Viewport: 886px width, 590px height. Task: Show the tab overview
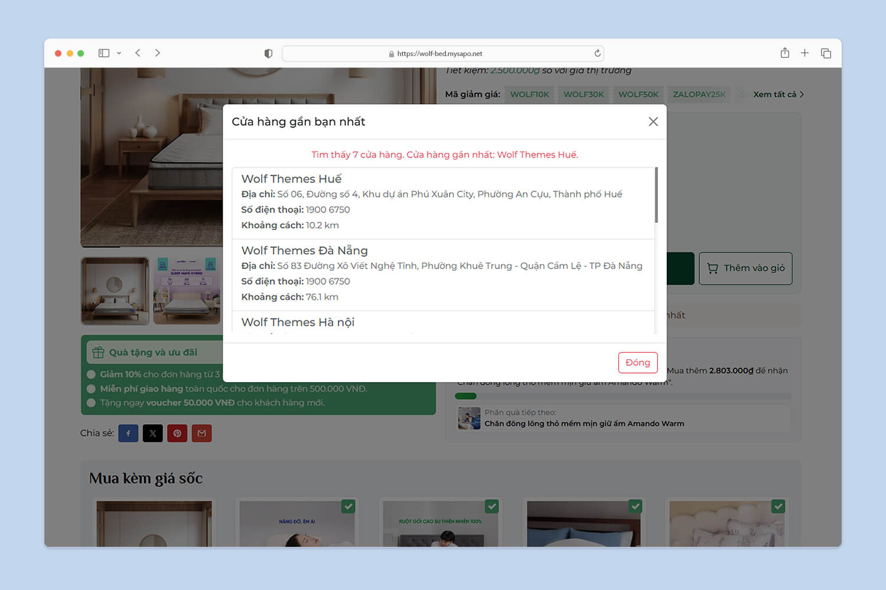(826, 53)
